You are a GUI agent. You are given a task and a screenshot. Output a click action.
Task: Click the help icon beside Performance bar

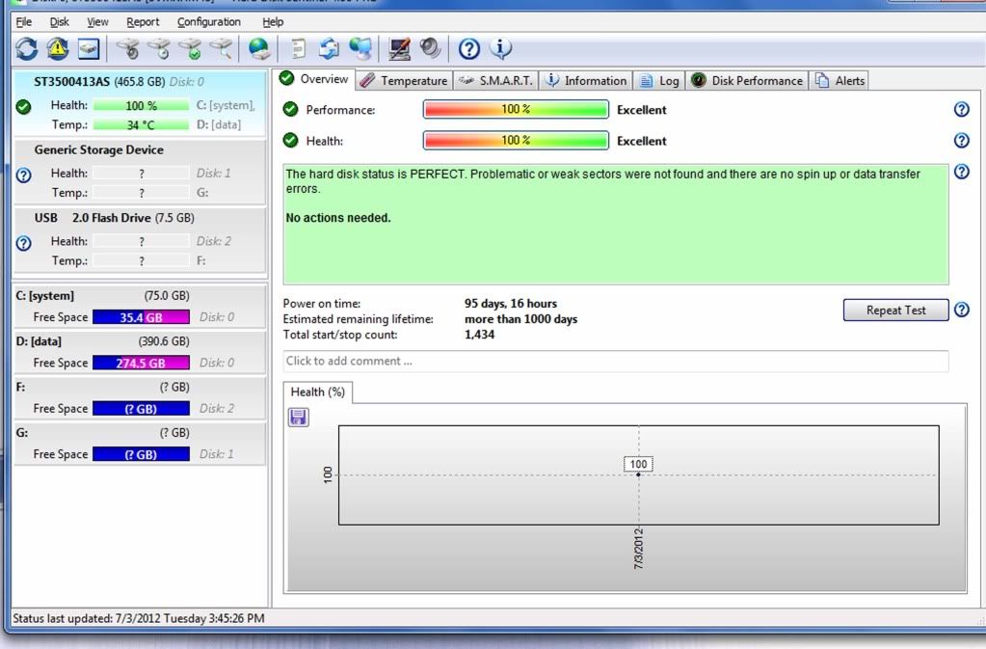click(x=960, y=110)
